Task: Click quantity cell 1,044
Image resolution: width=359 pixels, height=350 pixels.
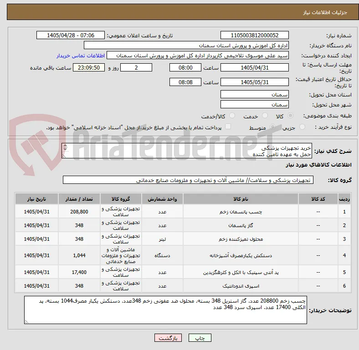Action: point(79,255)
